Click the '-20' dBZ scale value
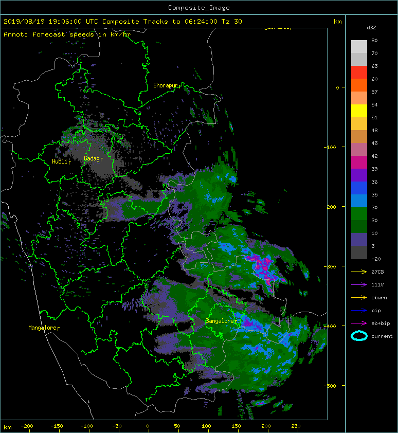The height and width of the screenshot is (433, 398). click(x=376, y=259)
